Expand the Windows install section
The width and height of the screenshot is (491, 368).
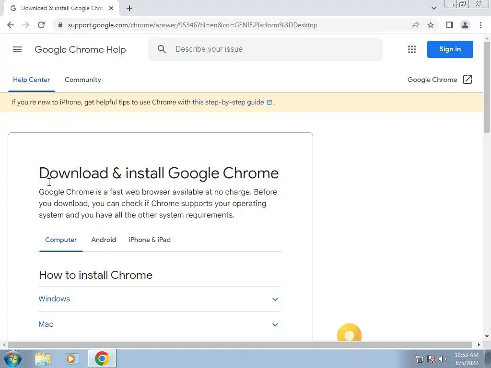point(160,299)
